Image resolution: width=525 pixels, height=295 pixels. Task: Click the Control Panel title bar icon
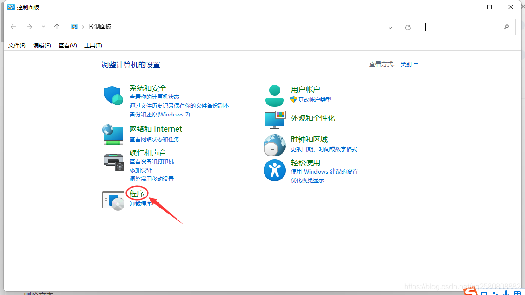[x=11, y=7]
